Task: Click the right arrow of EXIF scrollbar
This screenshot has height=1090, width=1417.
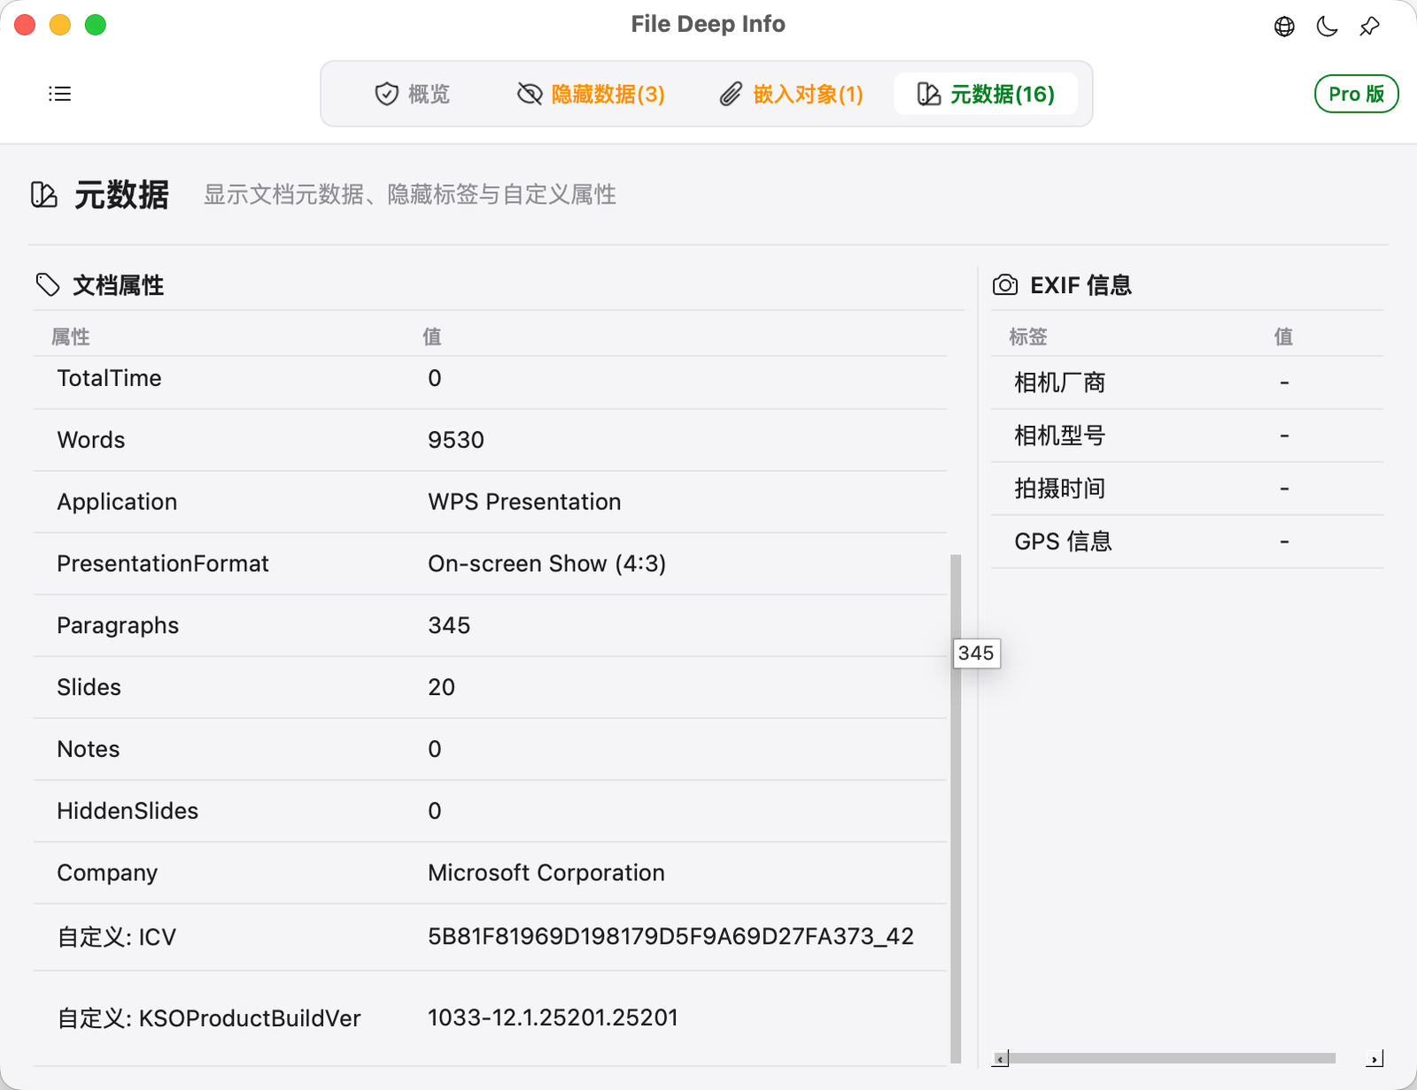Action: (1374, 1058)
